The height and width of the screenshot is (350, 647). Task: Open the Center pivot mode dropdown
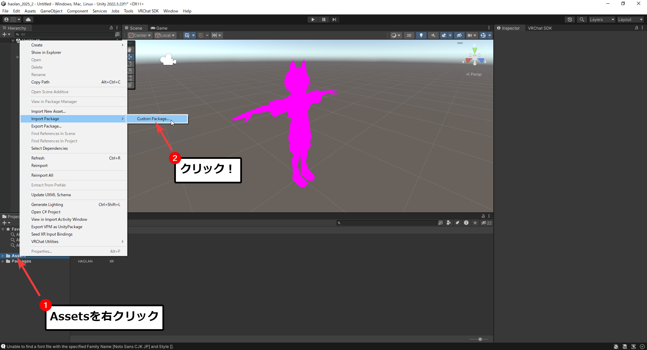[140, 35]
